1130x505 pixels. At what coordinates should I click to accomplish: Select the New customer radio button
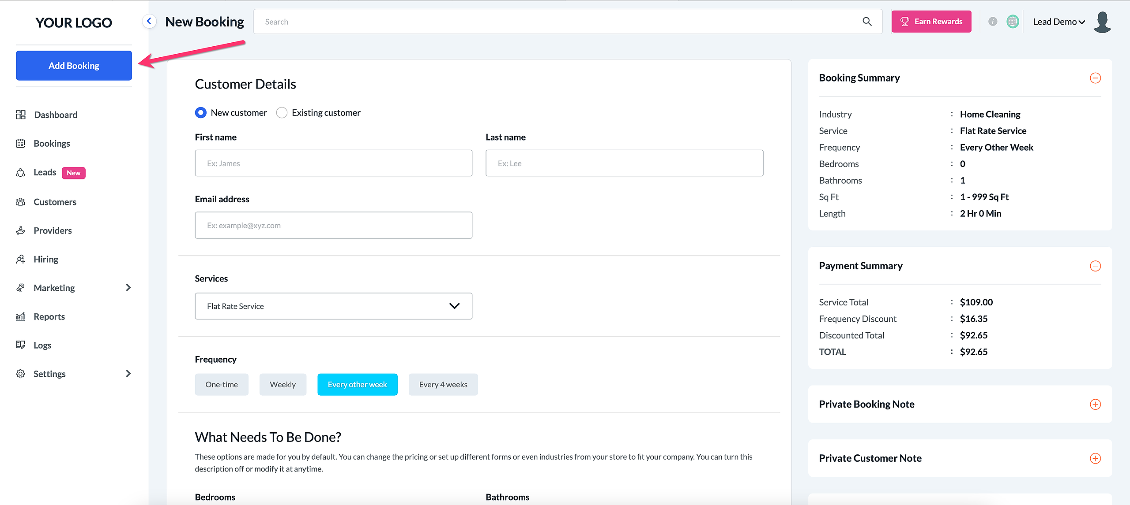(x=201, y=113)
